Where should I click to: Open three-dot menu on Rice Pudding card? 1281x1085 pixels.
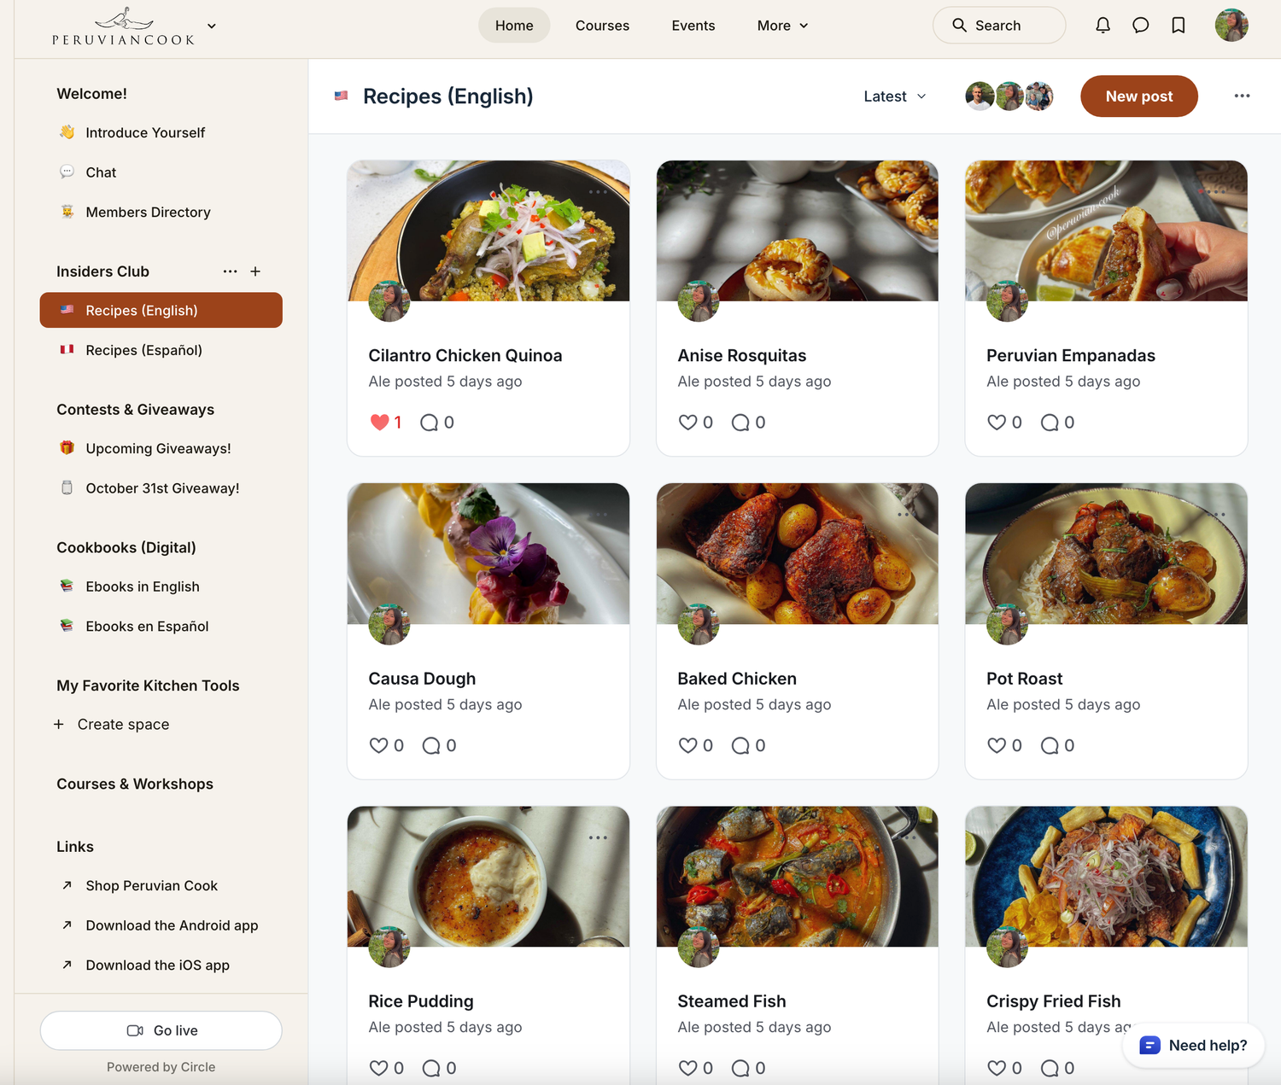click(x=598, y=837)
